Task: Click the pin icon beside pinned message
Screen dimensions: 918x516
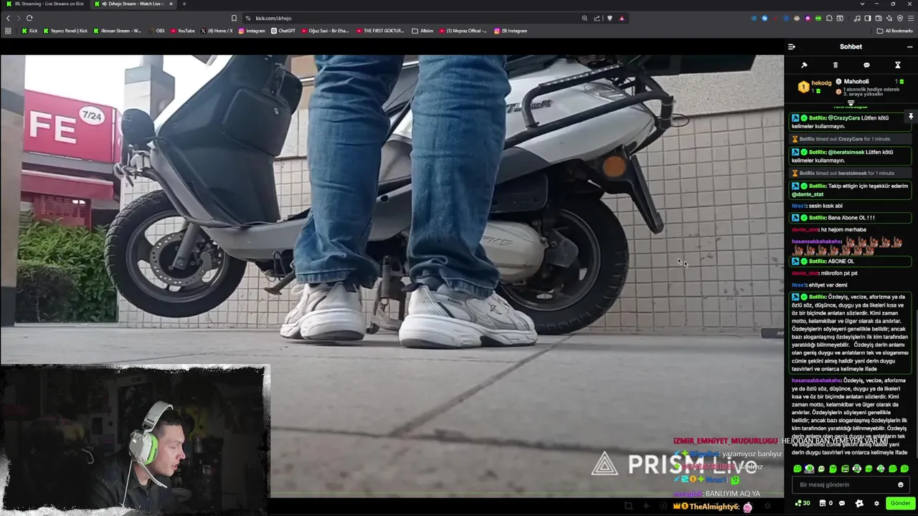Action: [911, 116]
